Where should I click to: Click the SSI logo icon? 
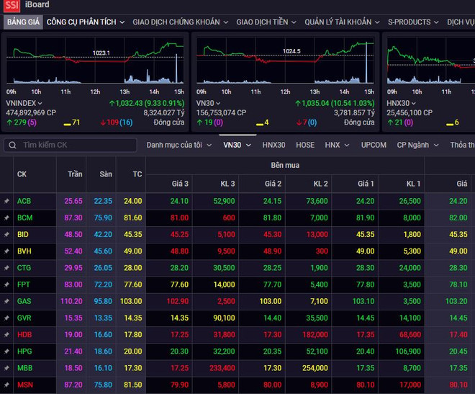11,6
